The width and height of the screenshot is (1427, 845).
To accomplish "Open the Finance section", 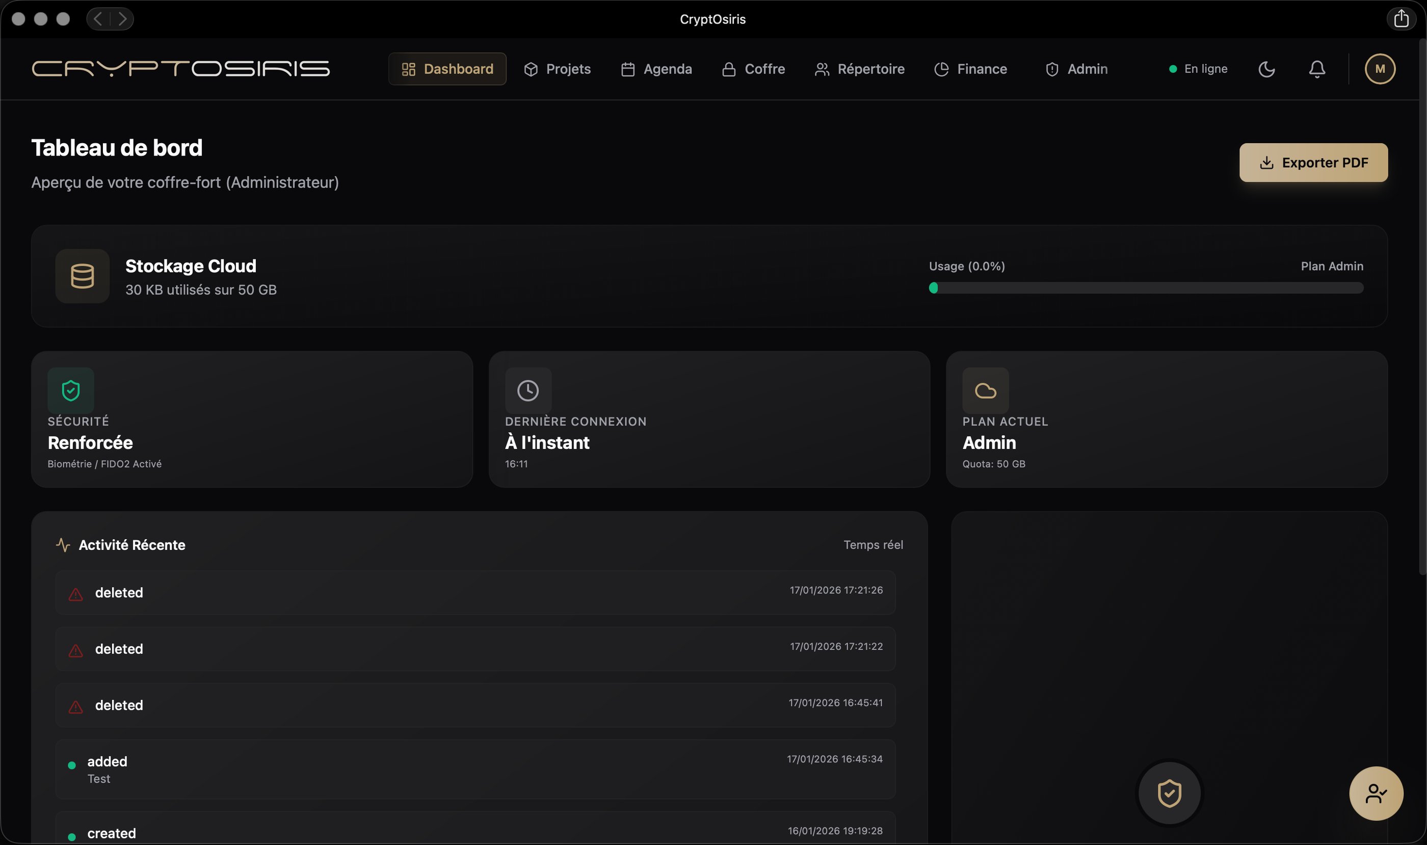I will coord(970,69).
